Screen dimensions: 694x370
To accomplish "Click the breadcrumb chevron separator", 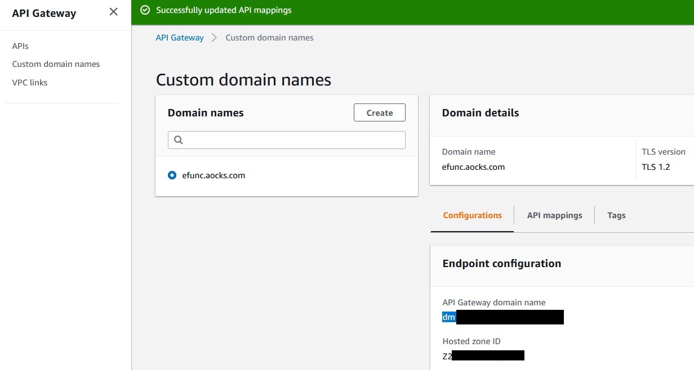I will [215, 38].
